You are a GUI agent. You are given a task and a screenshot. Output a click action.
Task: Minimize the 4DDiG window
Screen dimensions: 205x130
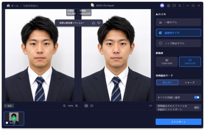[x=188, y=6]
